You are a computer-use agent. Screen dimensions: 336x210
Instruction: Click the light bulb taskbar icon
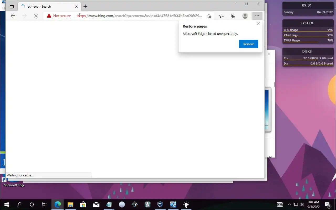[186, 204]
